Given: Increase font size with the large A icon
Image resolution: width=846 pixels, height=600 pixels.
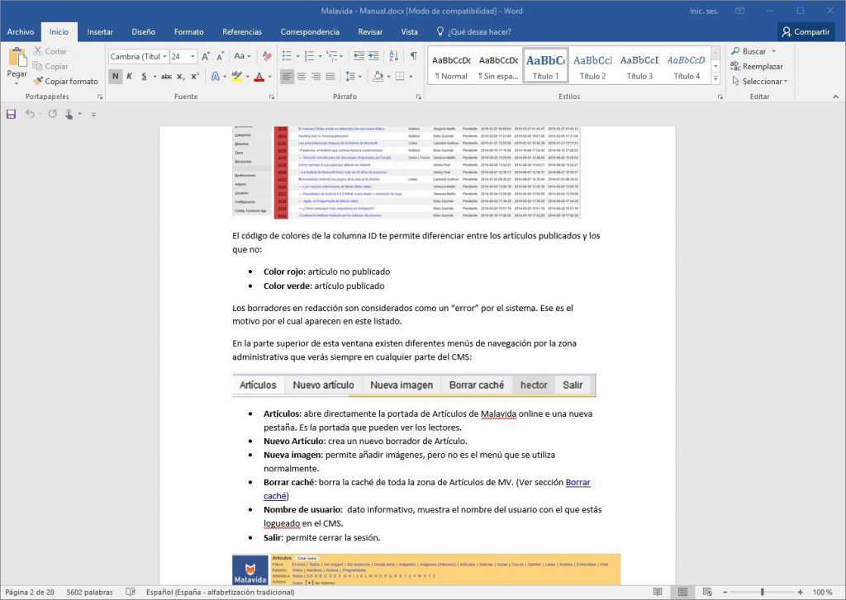Looking at the screenshot, I should [206, 56].
